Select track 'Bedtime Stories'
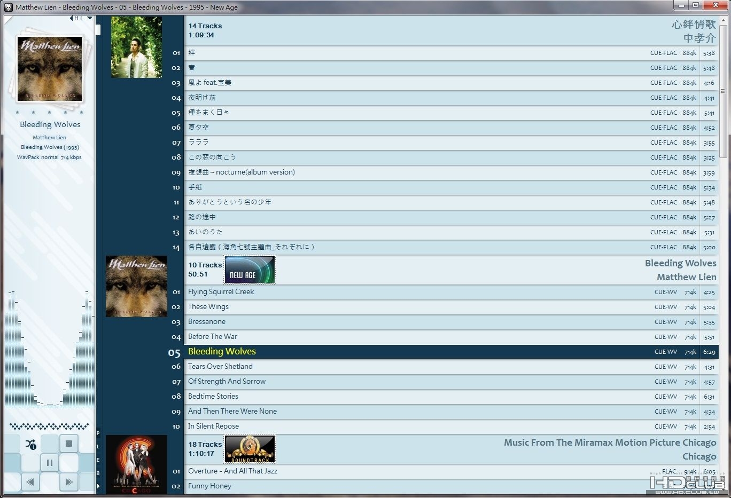The width and height of the screenshot is (731, 498). (451, 397)
